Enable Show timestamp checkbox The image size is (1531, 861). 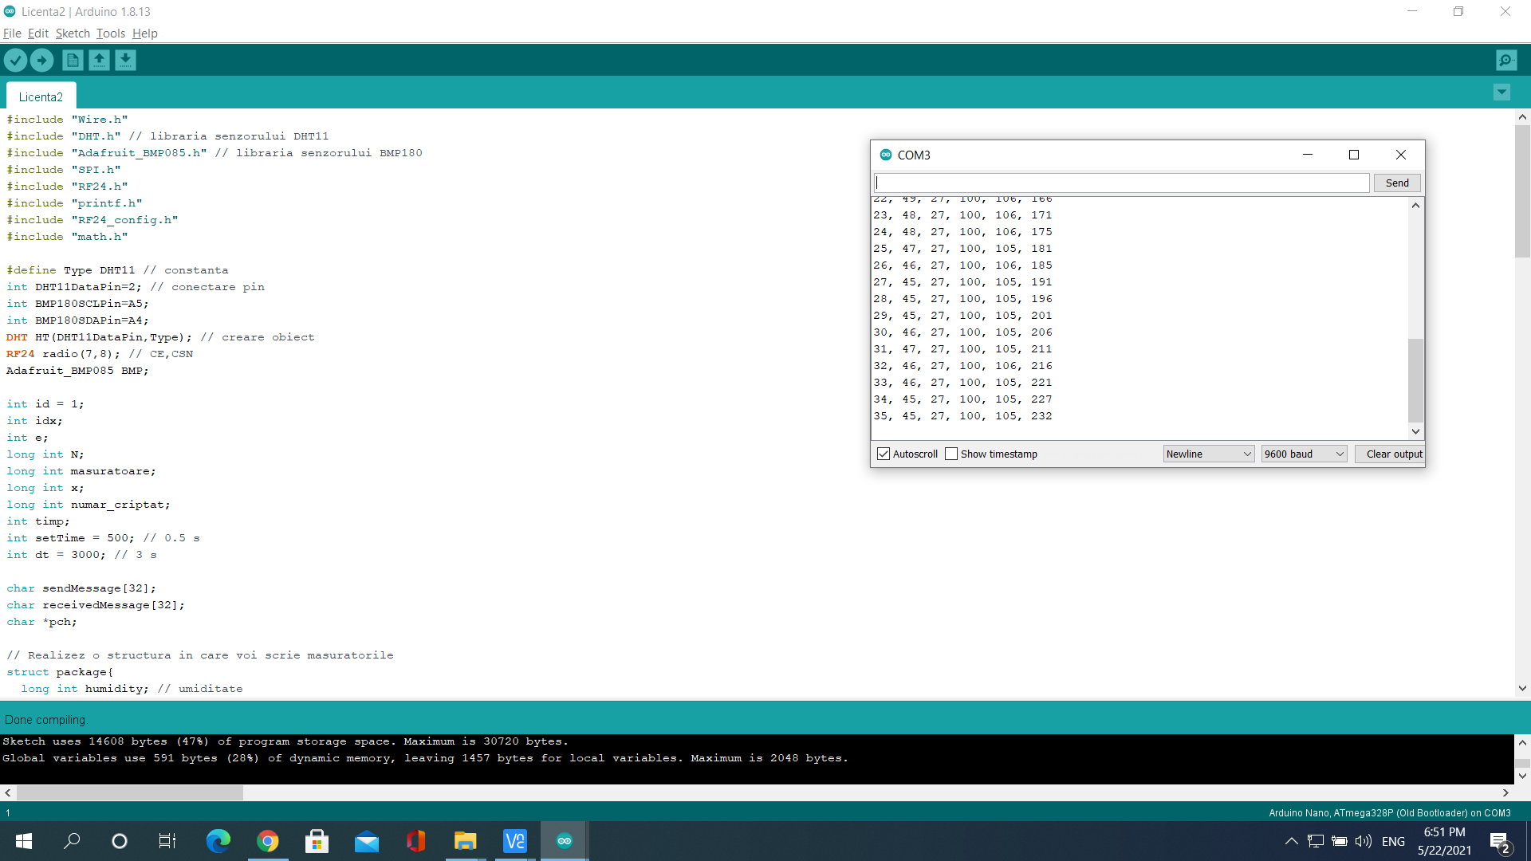pyautogui.click(x=951, y=454)
